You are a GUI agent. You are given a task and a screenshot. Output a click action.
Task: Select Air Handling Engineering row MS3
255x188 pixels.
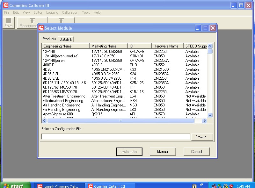(x=124, y=105)
